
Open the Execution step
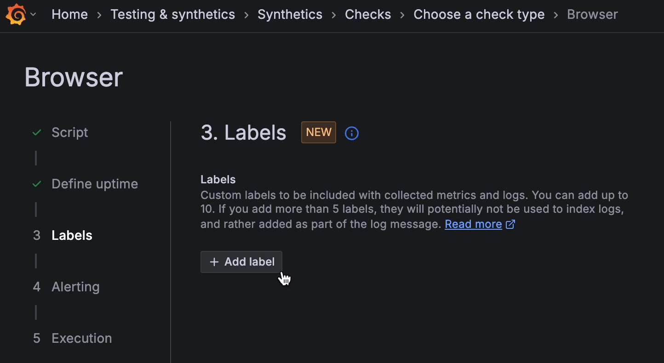tap(81, 339)
